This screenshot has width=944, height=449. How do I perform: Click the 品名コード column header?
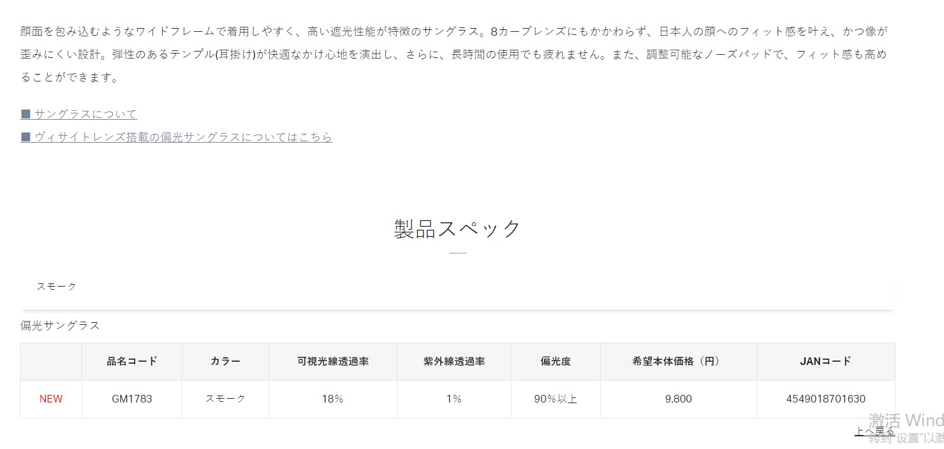tap(132, 361)
